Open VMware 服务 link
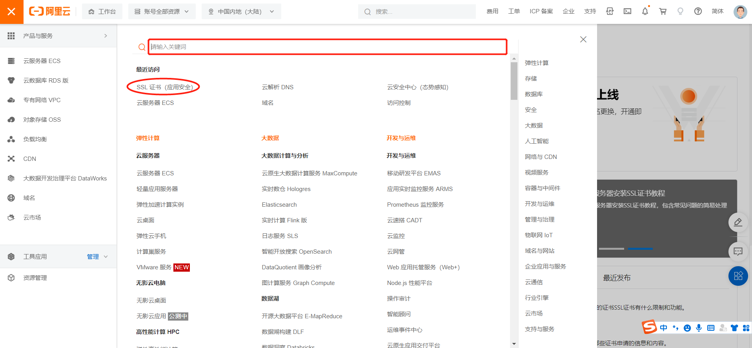 154,267
